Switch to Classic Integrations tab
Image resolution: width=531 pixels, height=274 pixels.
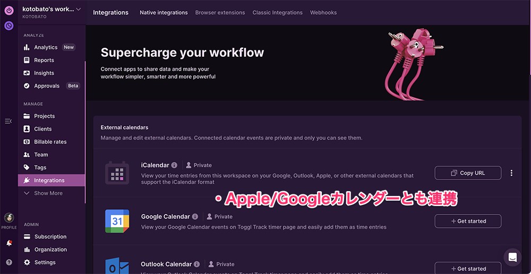pyautogui.click(x=277, y=13)
